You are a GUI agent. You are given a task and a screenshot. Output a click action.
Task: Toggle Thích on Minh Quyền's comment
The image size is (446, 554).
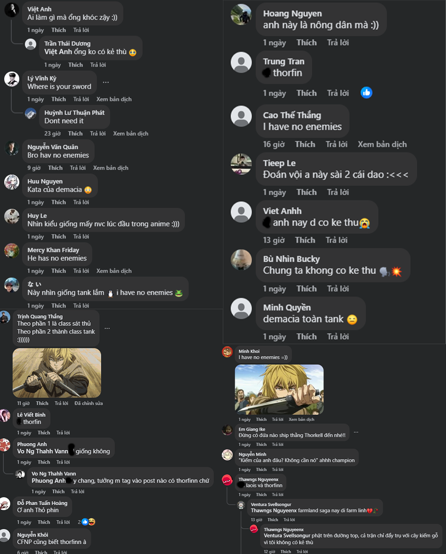[307, 336]
